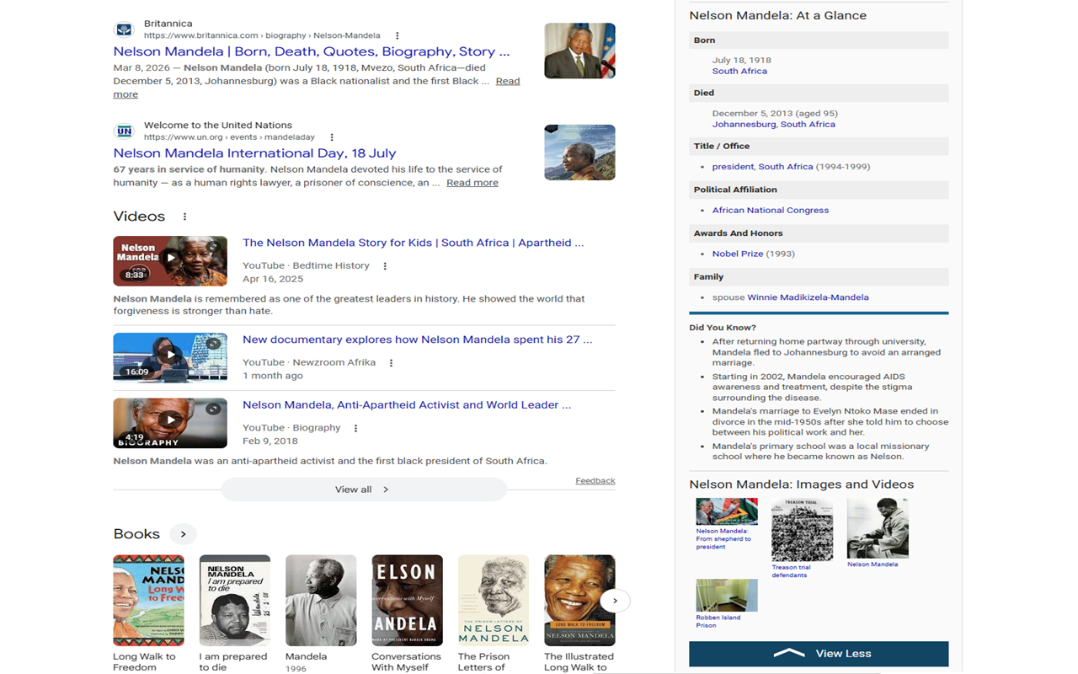Open African National Congress link
The image size is (1078, 674).
[771, 211]
